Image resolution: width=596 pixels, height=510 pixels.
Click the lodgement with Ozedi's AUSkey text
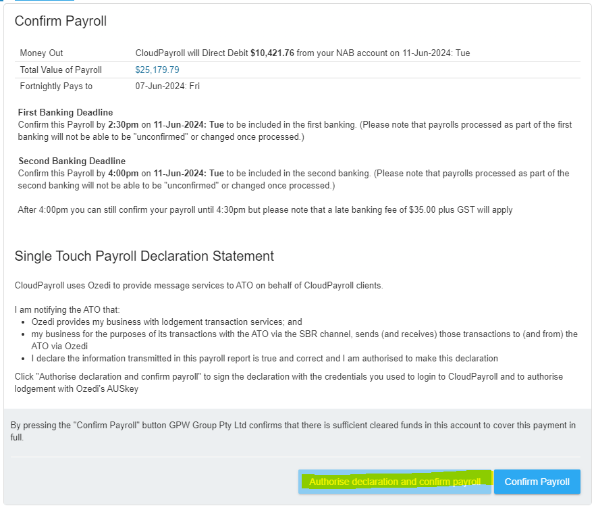(76, 389)
